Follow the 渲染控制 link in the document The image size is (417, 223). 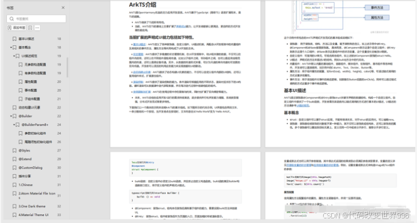[138, 82]
